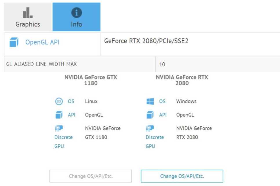Click the GPU card icon for RTX 2080
Image resolution: width=280 pixels, height=186 pixels.
(150, 128)
